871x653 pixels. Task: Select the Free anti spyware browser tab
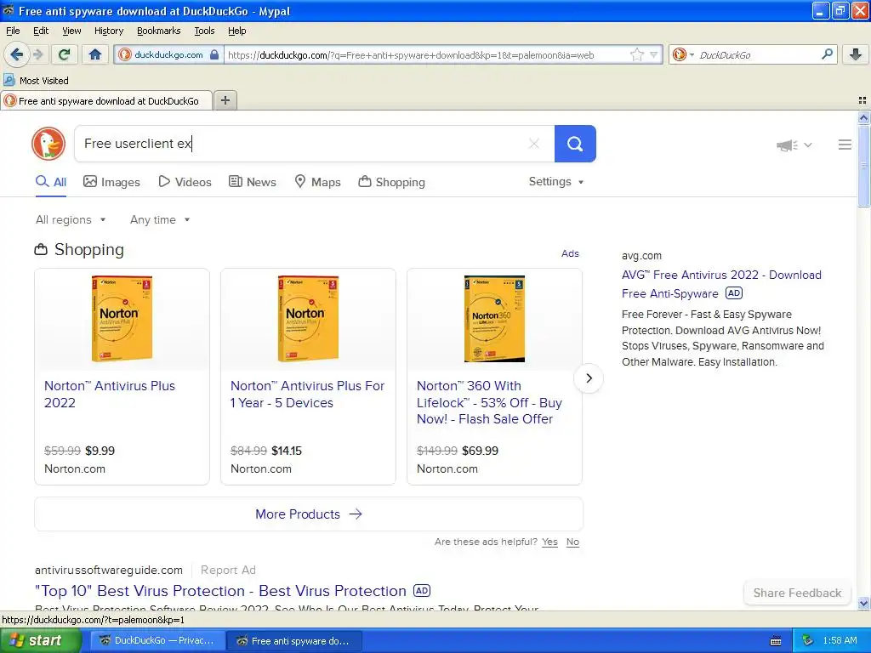pyautogui.click(x=106, y=100)
